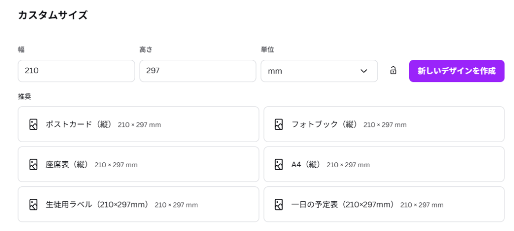
Task: Click the フォトブック（縦） template icon
Action: 279,124
